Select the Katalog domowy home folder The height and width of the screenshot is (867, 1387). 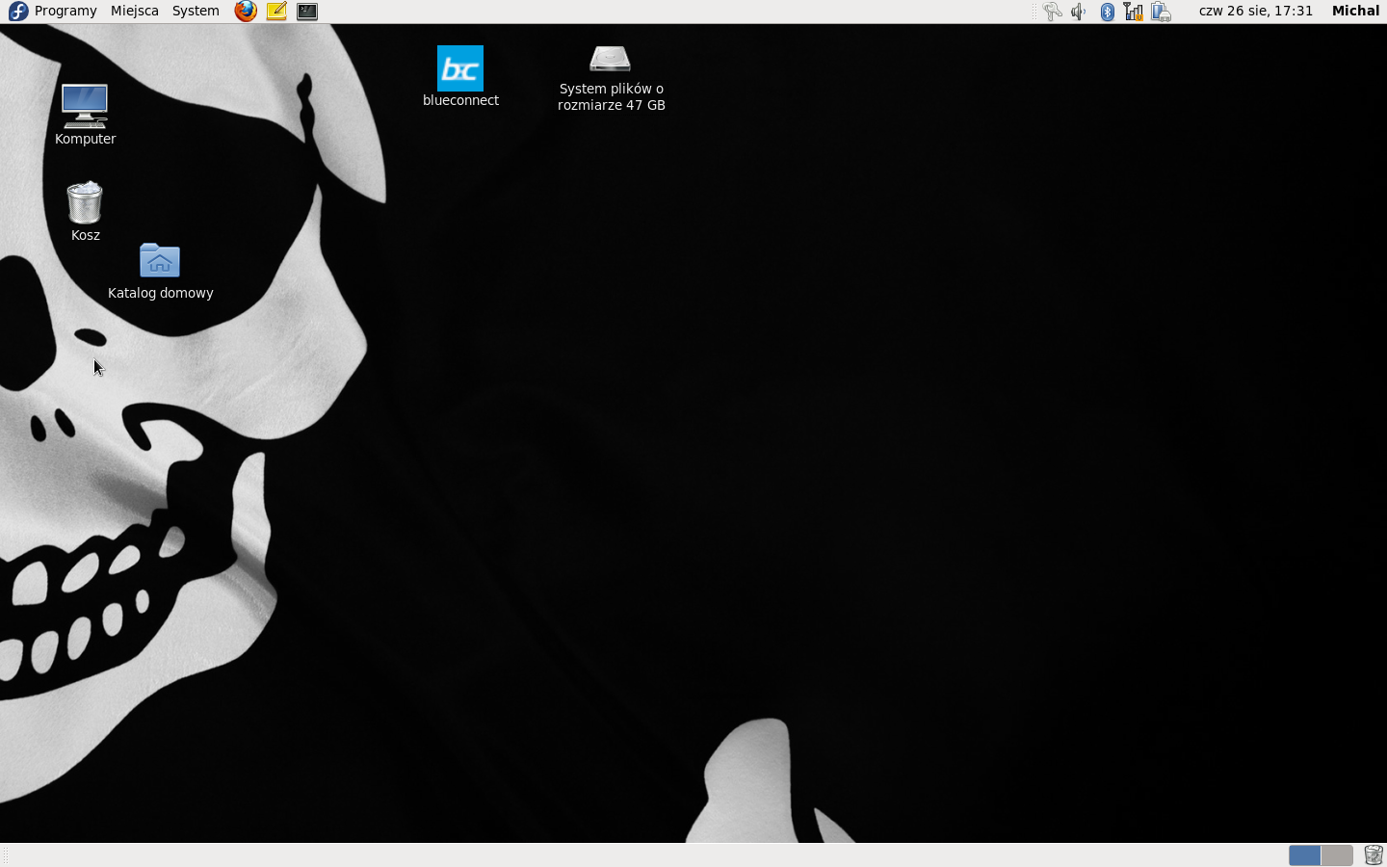(160, 261)
